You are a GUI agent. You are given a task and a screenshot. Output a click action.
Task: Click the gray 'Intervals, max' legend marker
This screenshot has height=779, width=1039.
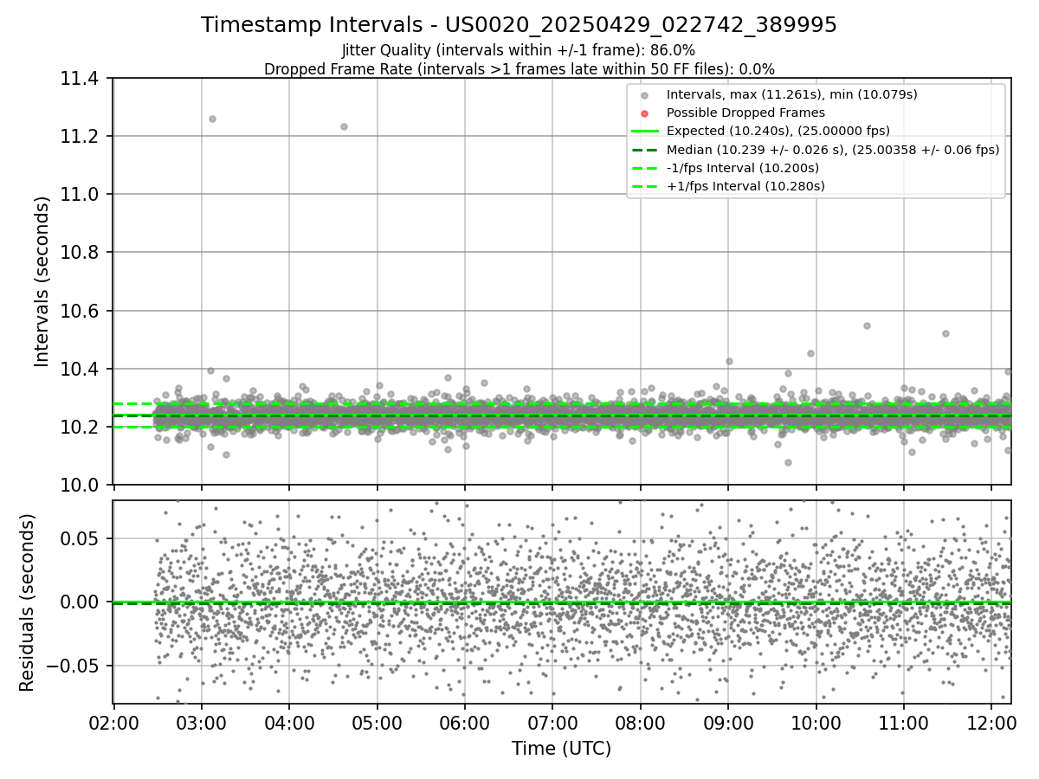644,94
